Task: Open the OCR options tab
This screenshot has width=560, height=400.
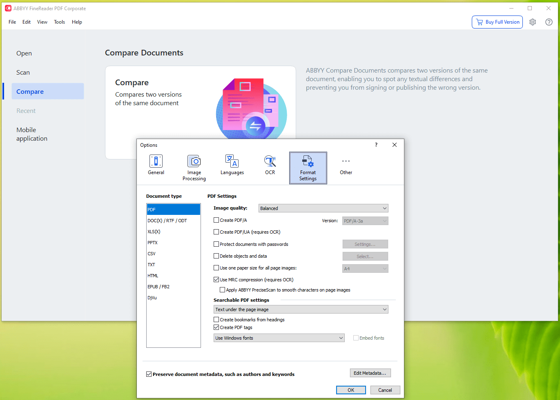Action: pyautogui.click(x=270, y=165)
